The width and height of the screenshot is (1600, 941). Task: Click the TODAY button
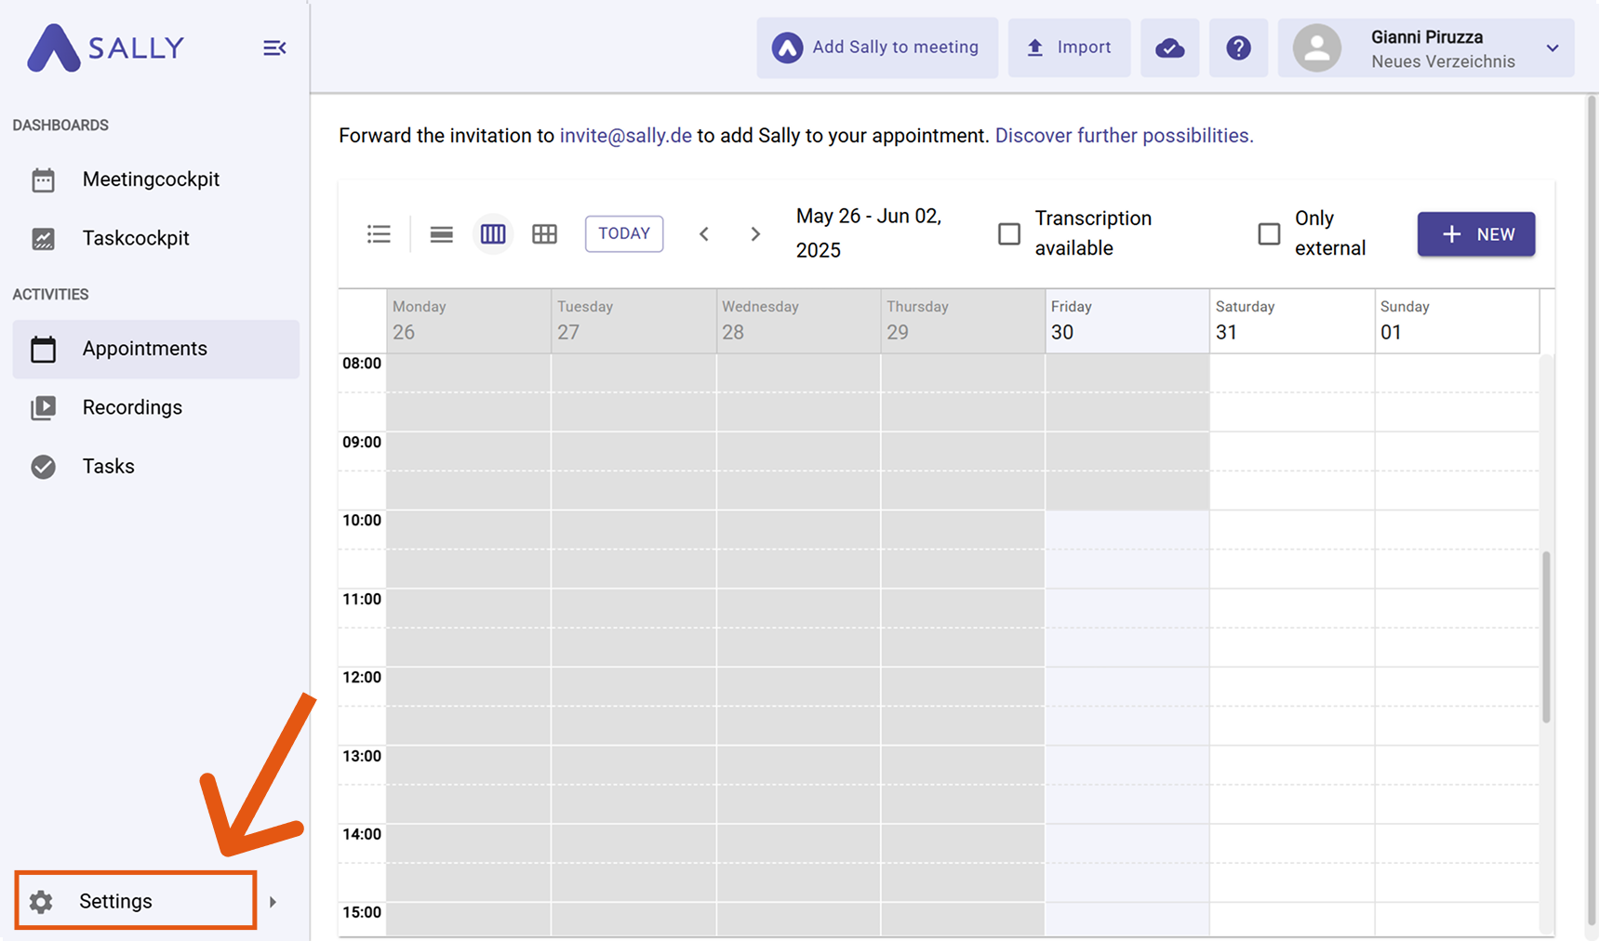coord(624,233)
